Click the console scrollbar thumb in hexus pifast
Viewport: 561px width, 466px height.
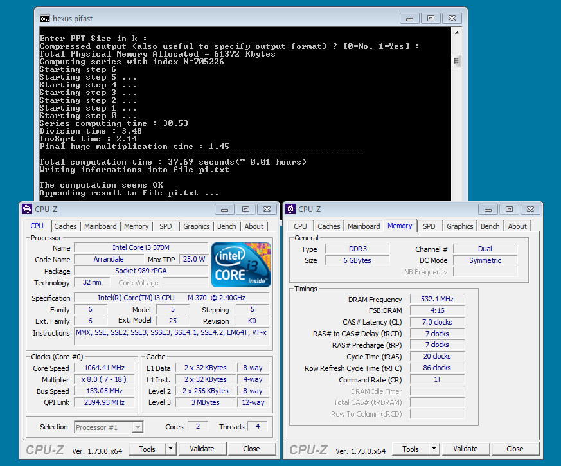pos(456,61)
